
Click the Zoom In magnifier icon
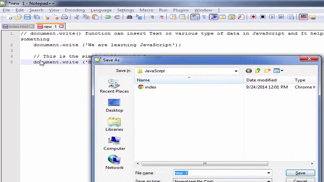click(x=151, y=17)
